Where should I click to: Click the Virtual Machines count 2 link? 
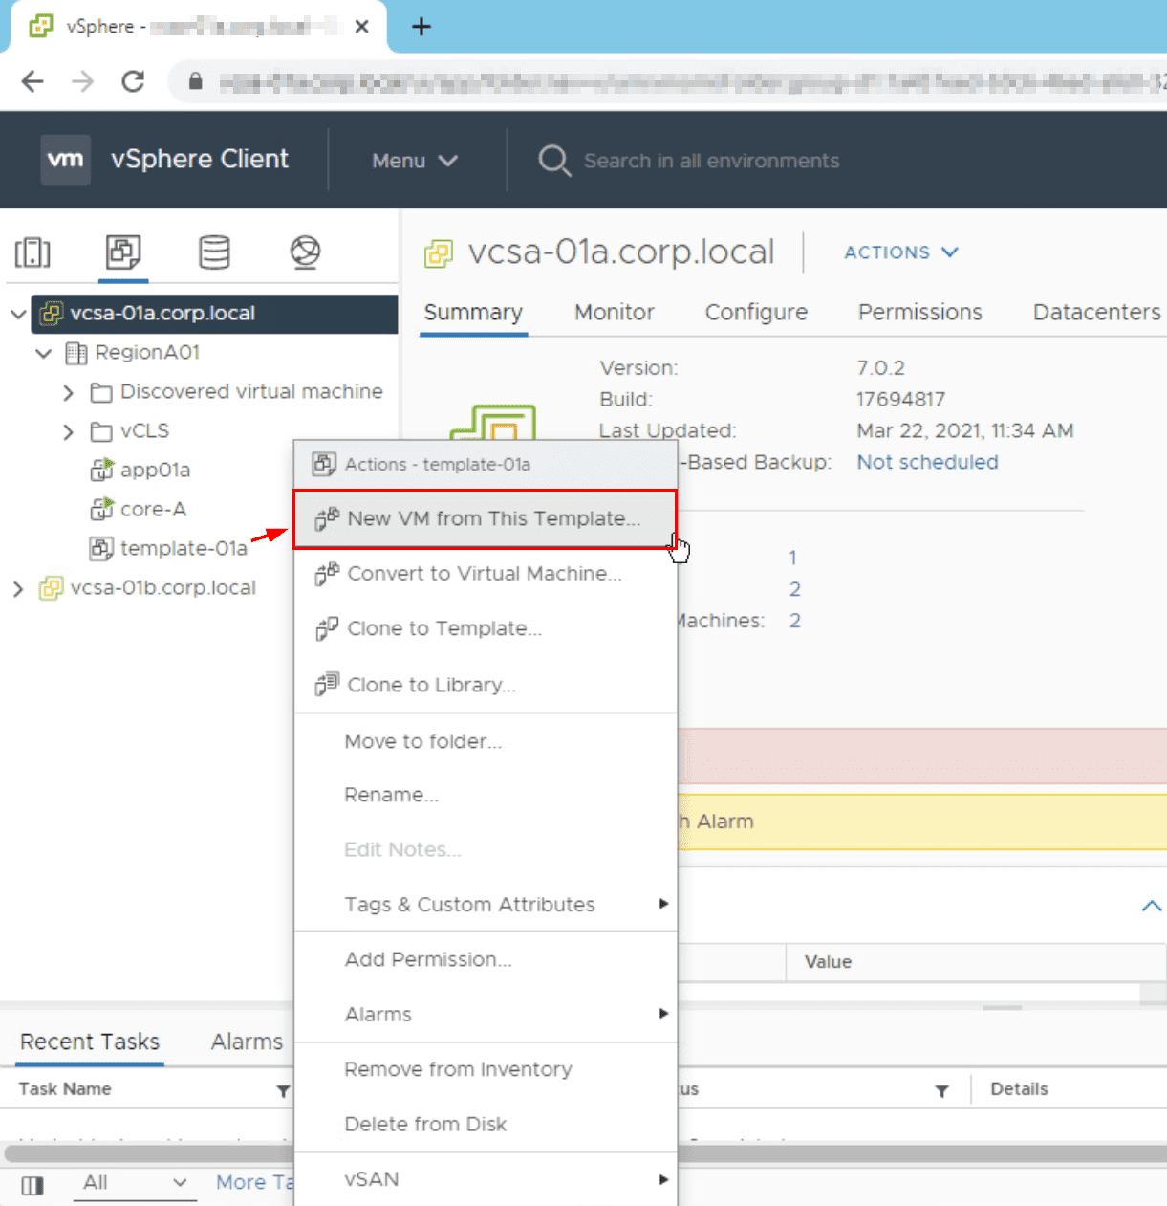click(794, 621)
